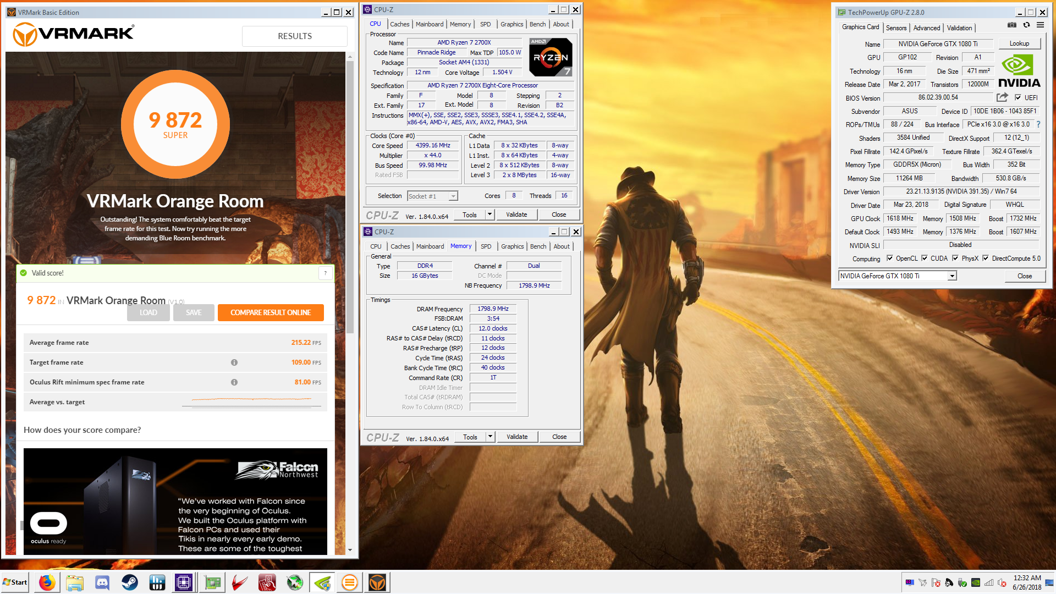The width and height of the screenshot is (1056, 594).
Task: Open the GPU selection dropdown (GTX 1080 Ti)
Action: coord(898,276)
